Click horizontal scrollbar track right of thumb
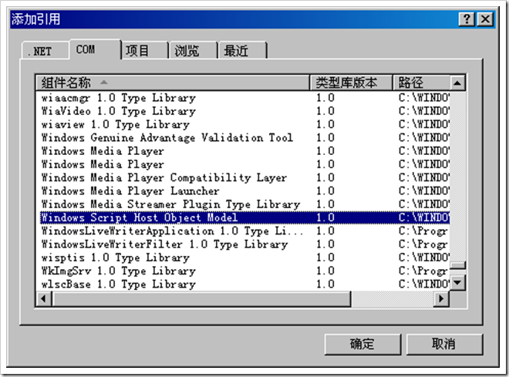Screen dimensions: 509x377 [x=393, y=298]
